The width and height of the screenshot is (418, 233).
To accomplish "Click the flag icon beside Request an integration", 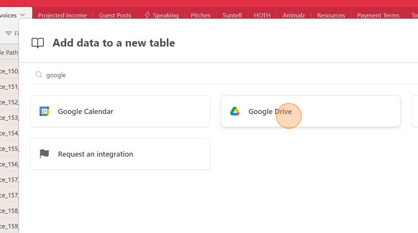I will click(x=44, y=154).
